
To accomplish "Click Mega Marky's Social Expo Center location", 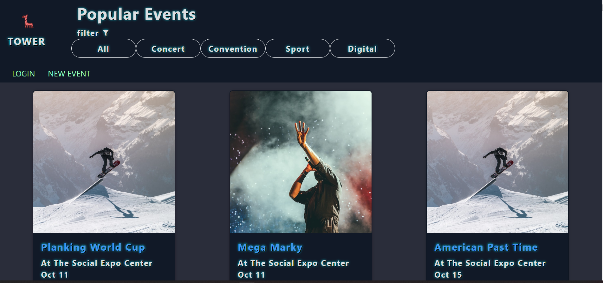I will (293, 263).
